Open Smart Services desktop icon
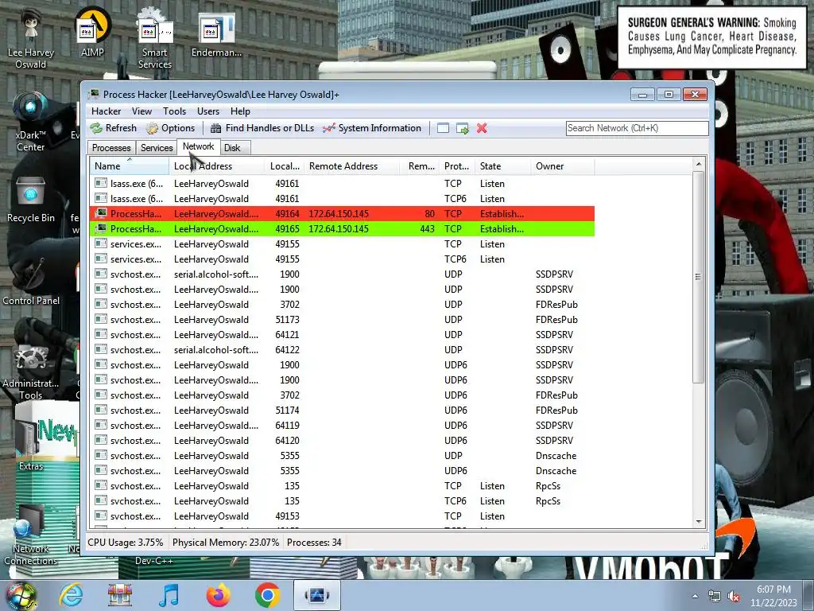Screen dimensions: 814x611 point(155,39)
